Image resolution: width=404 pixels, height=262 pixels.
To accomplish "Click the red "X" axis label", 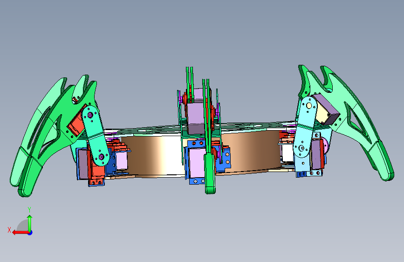I will pos(9,230).
